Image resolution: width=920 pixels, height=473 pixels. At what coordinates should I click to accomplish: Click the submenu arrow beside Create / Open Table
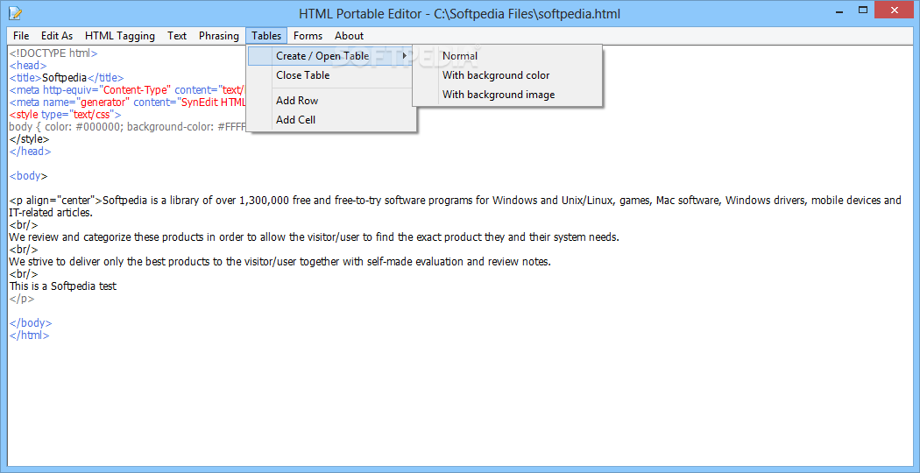[404, 56]
